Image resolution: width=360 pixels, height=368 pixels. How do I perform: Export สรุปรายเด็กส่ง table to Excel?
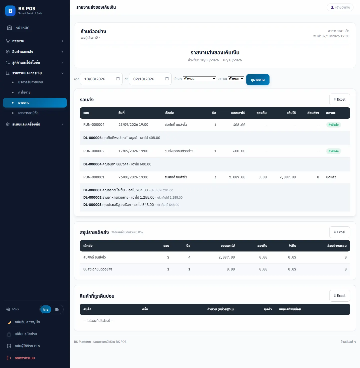340,232
